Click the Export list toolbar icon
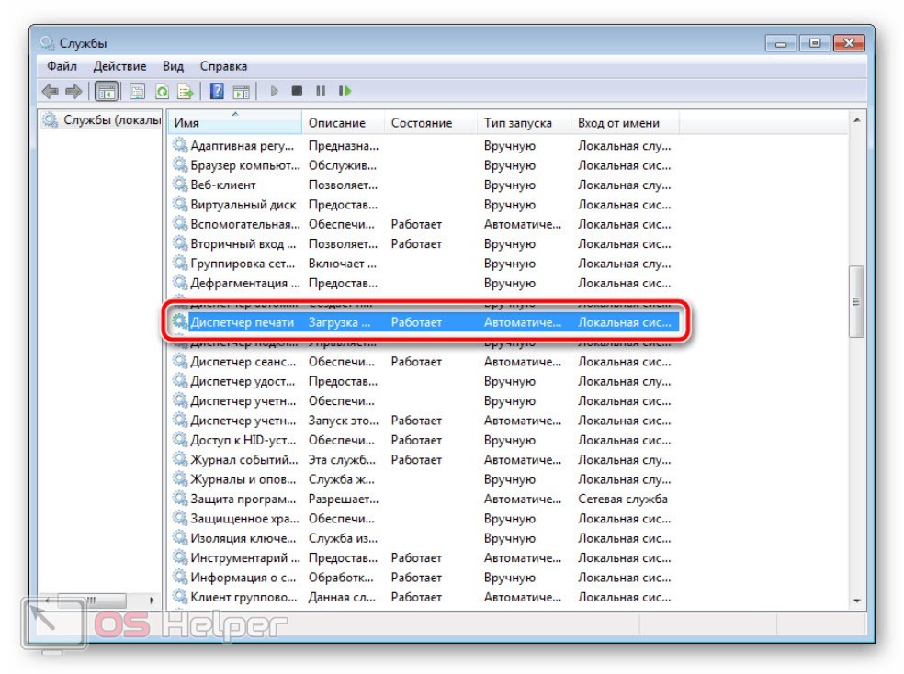The width and height of the screenshot is (904, 674). pyautogui.click(x=186, y=91)
